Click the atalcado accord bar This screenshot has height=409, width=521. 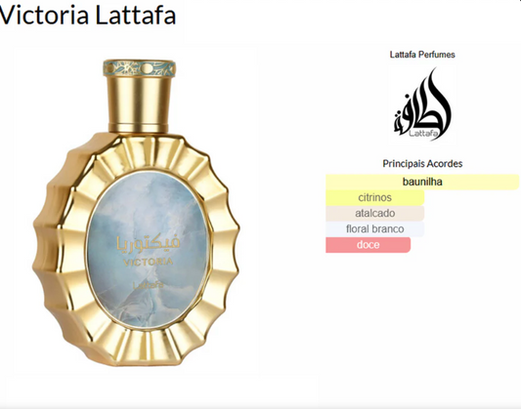click(x=374, y=213)
